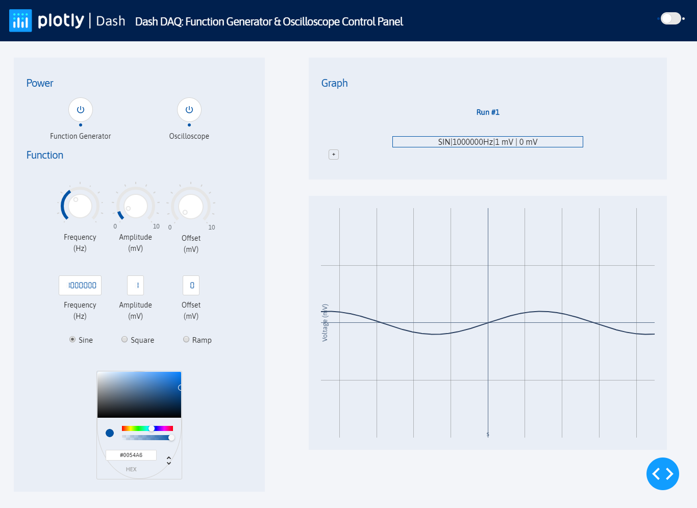Click the current color preview circle

click(x=110, y=433)
